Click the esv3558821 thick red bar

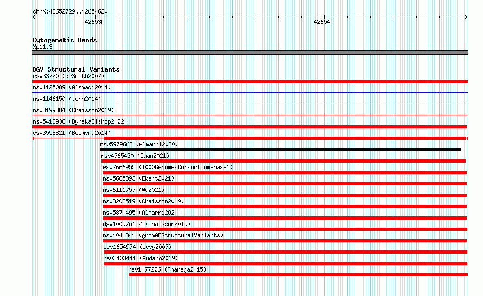285,138
